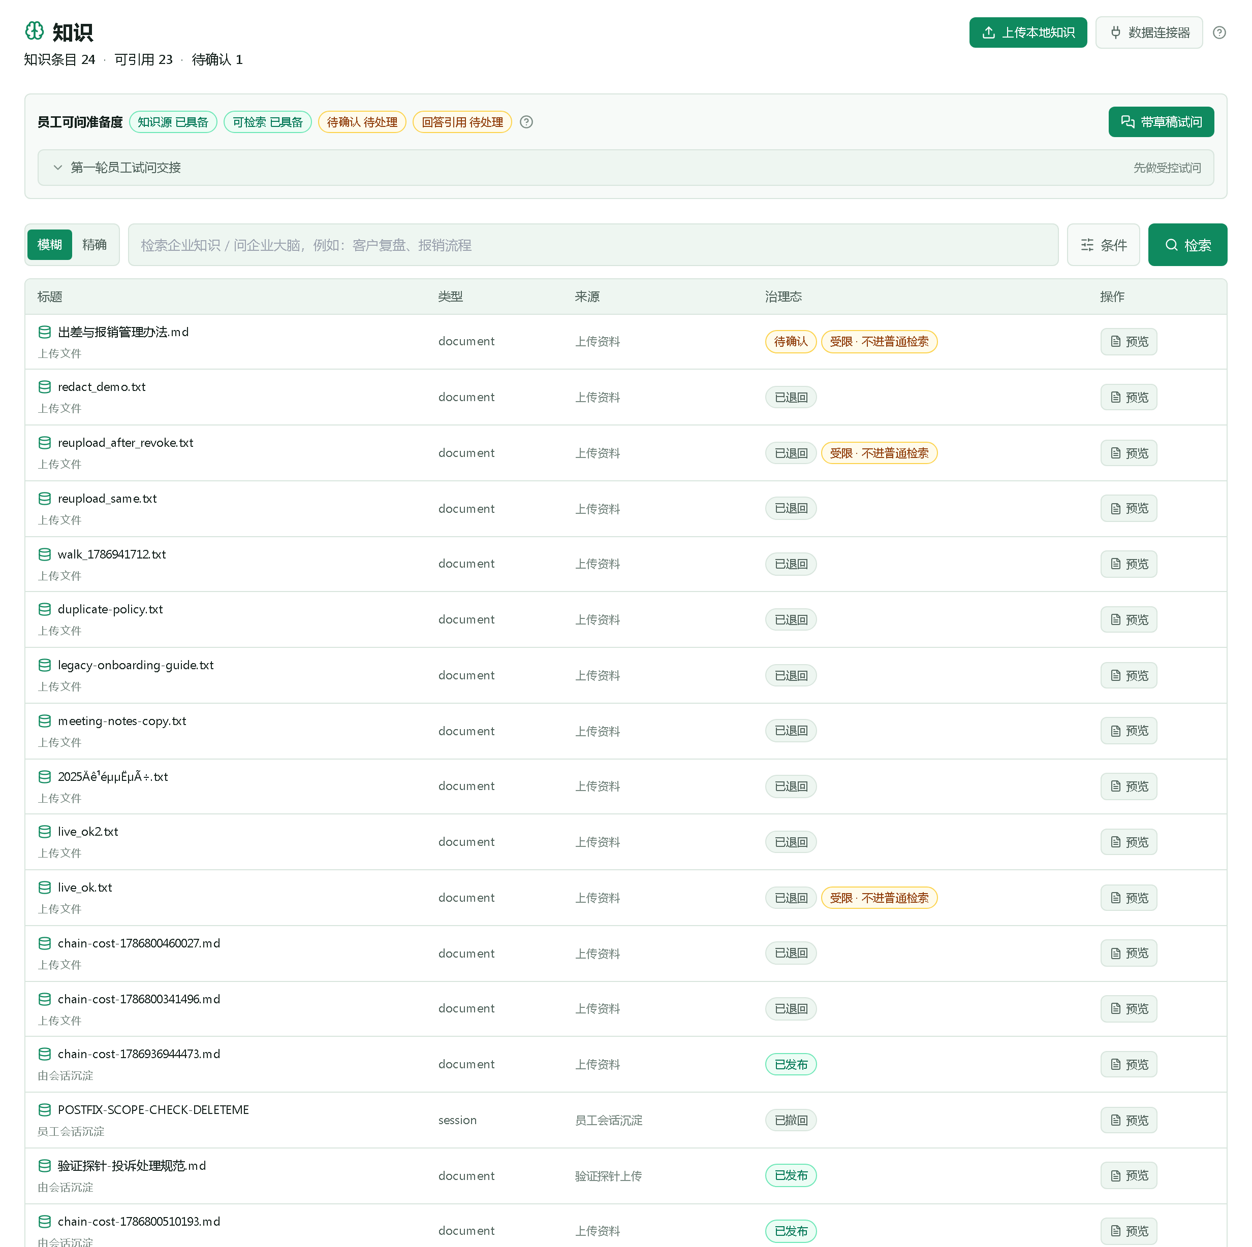Click the 回答引用 待处理 status tag
Image resolution: width=1252 pixels, height=1247 pixels.
point(462,122)
